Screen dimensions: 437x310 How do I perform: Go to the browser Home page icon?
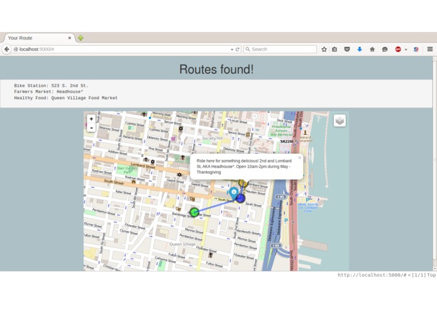(x=372, y=49)
